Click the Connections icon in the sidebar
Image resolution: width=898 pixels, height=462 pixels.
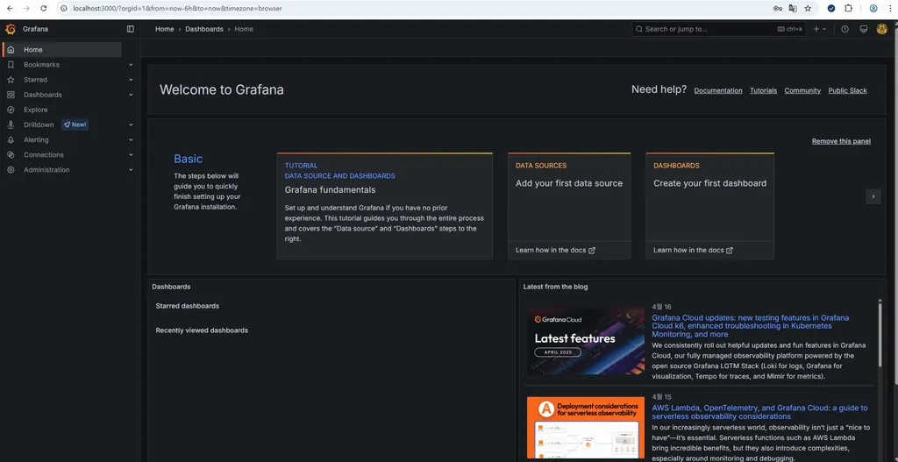click(x=11, y=154)
